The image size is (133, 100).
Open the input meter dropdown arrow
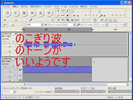(x=104, y=16)
